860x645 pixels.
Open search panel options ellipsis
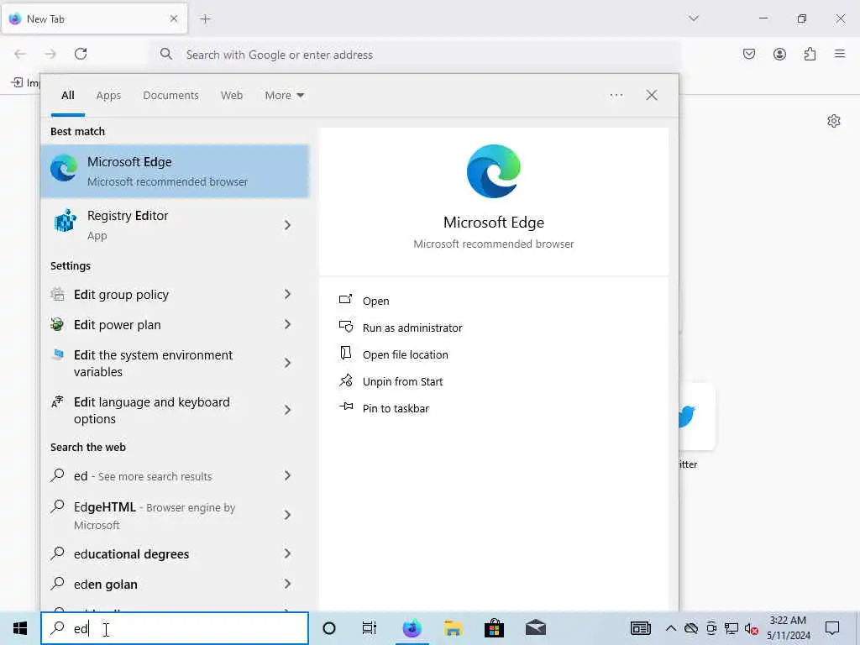[x=616, y=96]
